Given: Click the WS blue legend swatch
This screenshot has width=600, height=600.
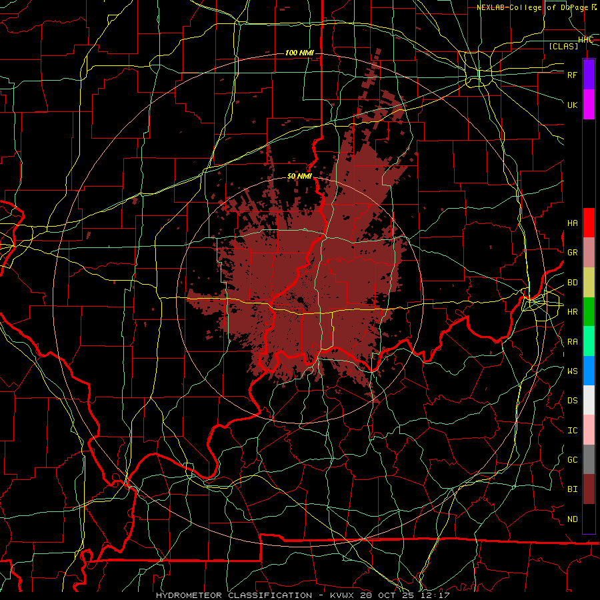Looking at the screenshot, I should (x=589, y=371).
